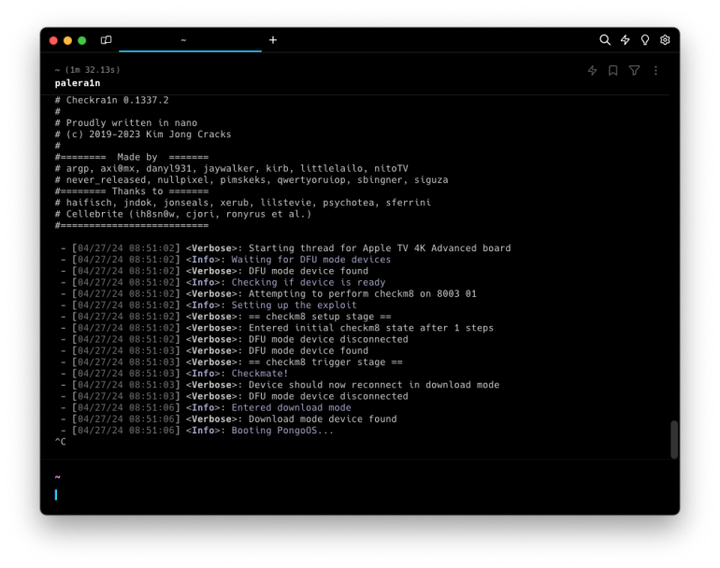Click the pink '~' prompt directory
The image size is (720, 568).
pyautogui.click(x=57, y=477)
